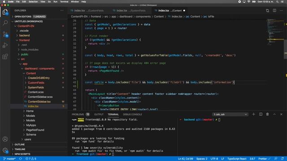287x161 pixels.
Task: Open the Manage gear icon
Action: click(5, 150)
